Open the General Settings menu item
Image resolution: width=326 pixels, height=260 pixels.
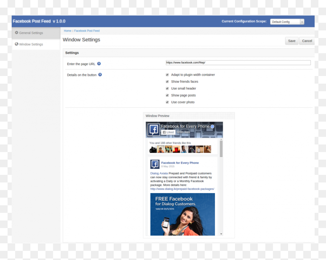[36, 33]
